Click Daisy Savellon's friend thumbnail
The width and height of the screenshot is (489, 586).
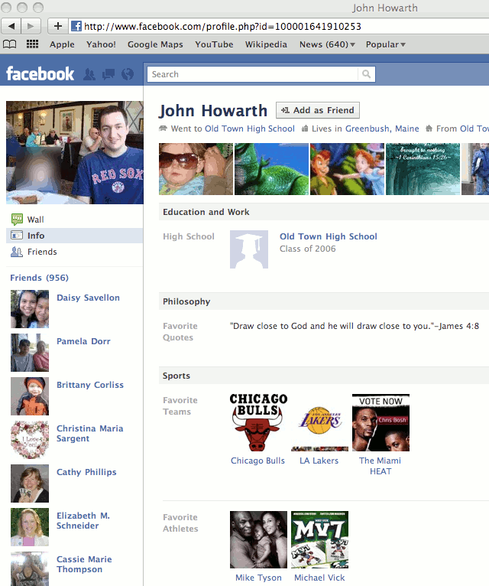pos(30,309)
